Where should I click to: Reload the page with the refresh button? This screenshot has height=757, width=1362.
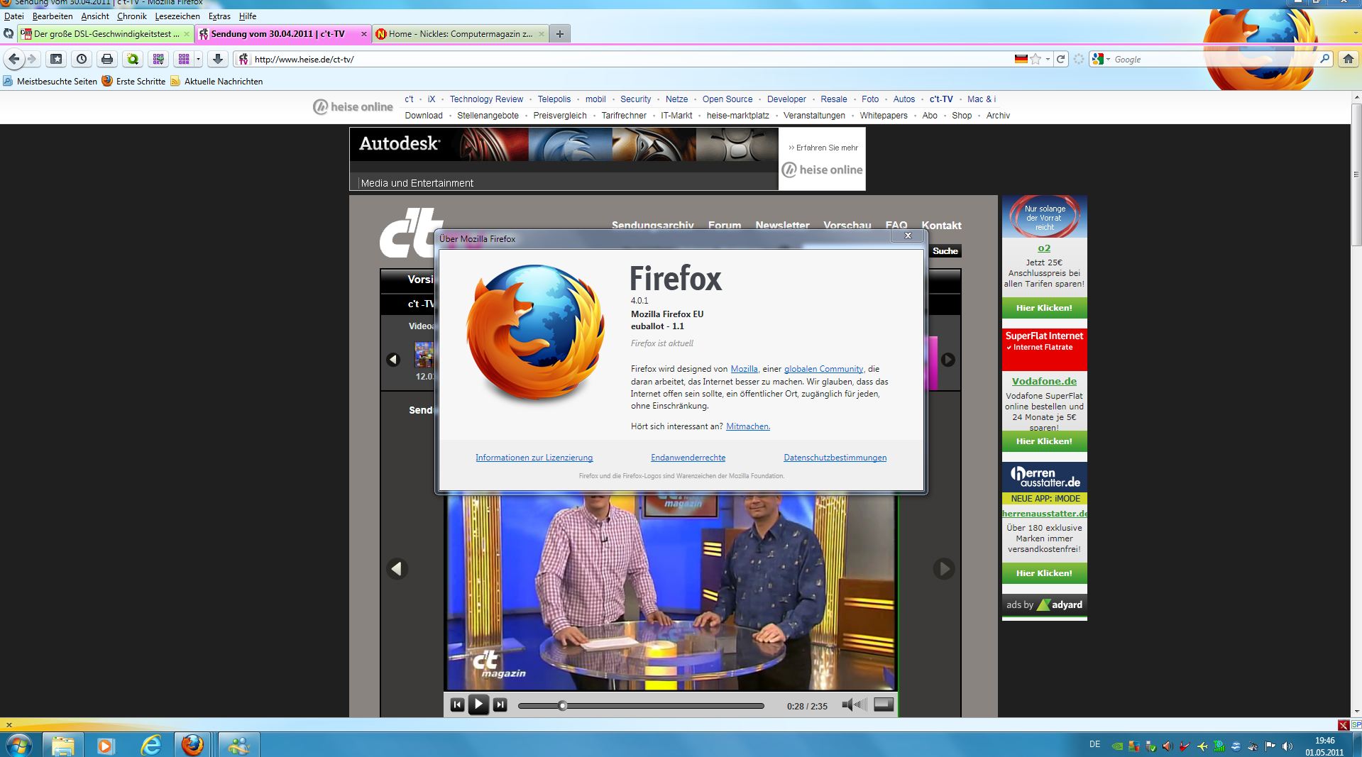[x=1060, y=59]
